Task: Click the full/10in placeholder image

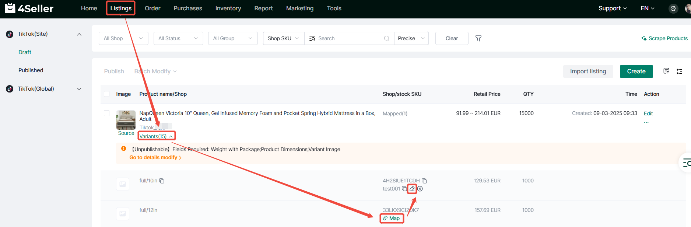Action: (123, 184)
